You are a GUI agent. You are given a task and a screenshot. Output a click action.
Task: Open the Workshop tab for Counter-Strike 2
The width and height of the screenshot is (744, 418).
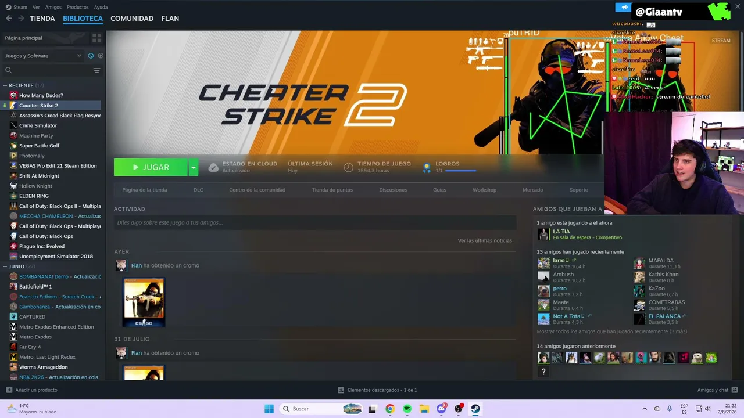[x=484, y=190]
